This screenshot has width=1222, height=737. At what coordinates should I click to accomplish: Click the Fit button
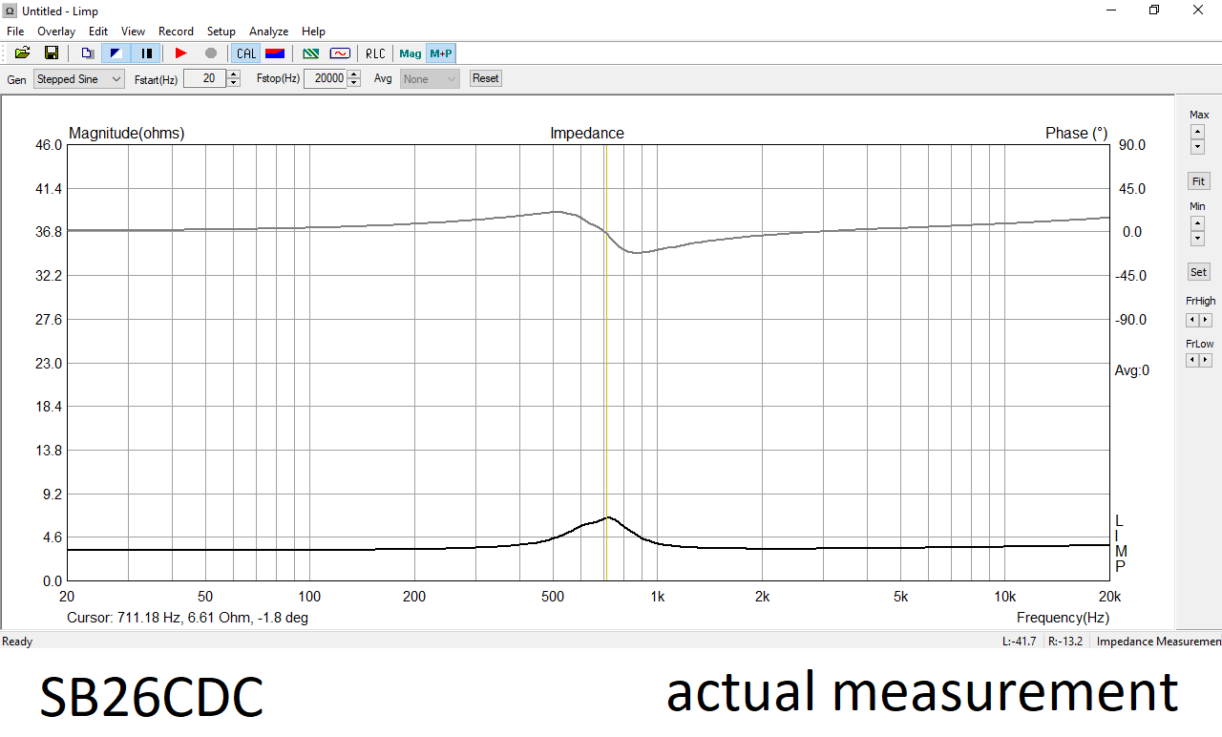tap(1198, 181)
